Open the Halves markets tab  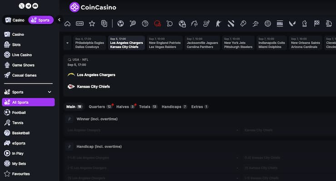tap(126, 107)
